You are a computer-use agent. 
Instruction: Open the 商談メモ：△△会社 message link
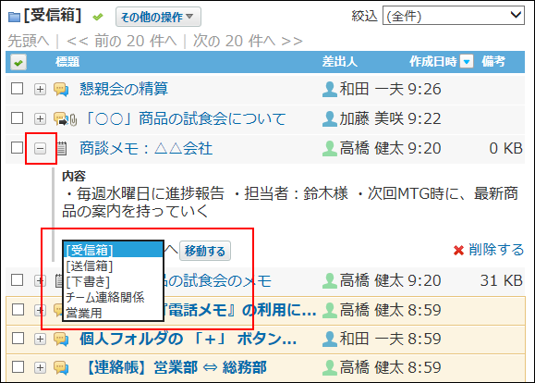tap(146, 149)
